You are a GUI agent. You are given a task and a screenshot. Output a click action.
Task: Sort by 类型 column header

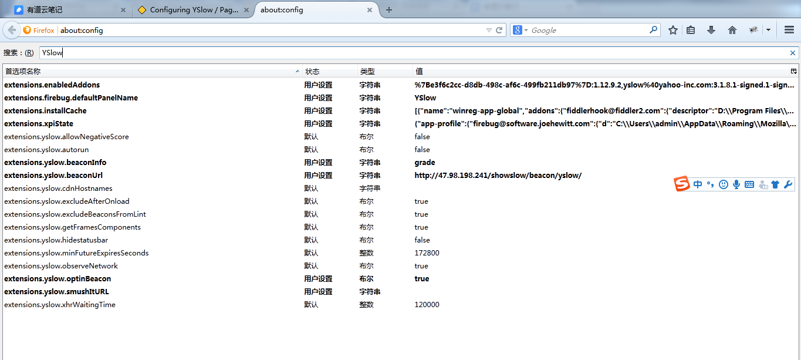coord(385,71)
